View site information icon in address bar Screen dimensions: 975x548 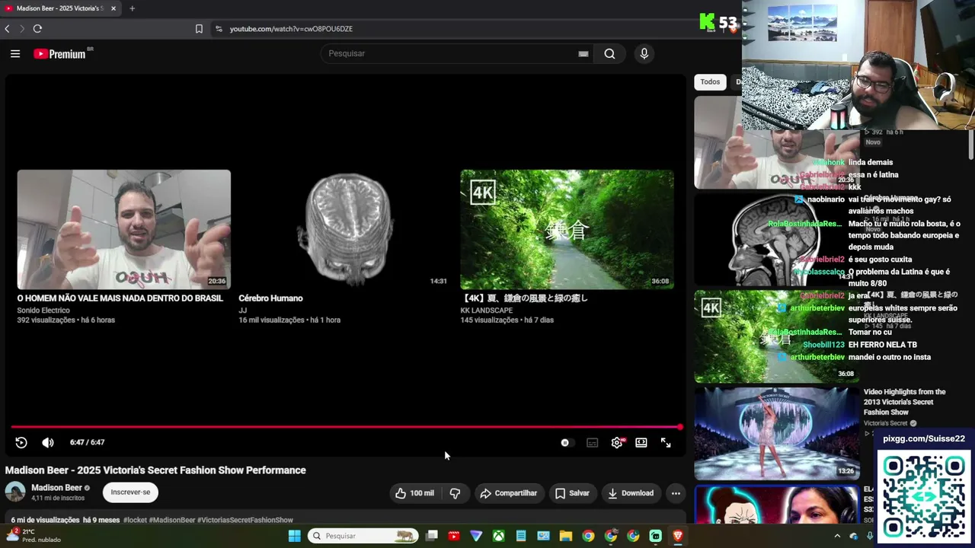[219, 29]
